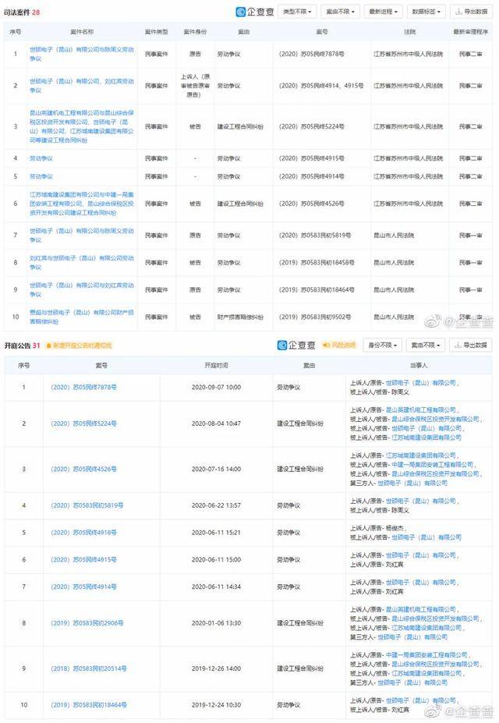Viewport: 499px width, 723px height.
Task: Click the 开庭时间 column header
Action: point(216,365)
